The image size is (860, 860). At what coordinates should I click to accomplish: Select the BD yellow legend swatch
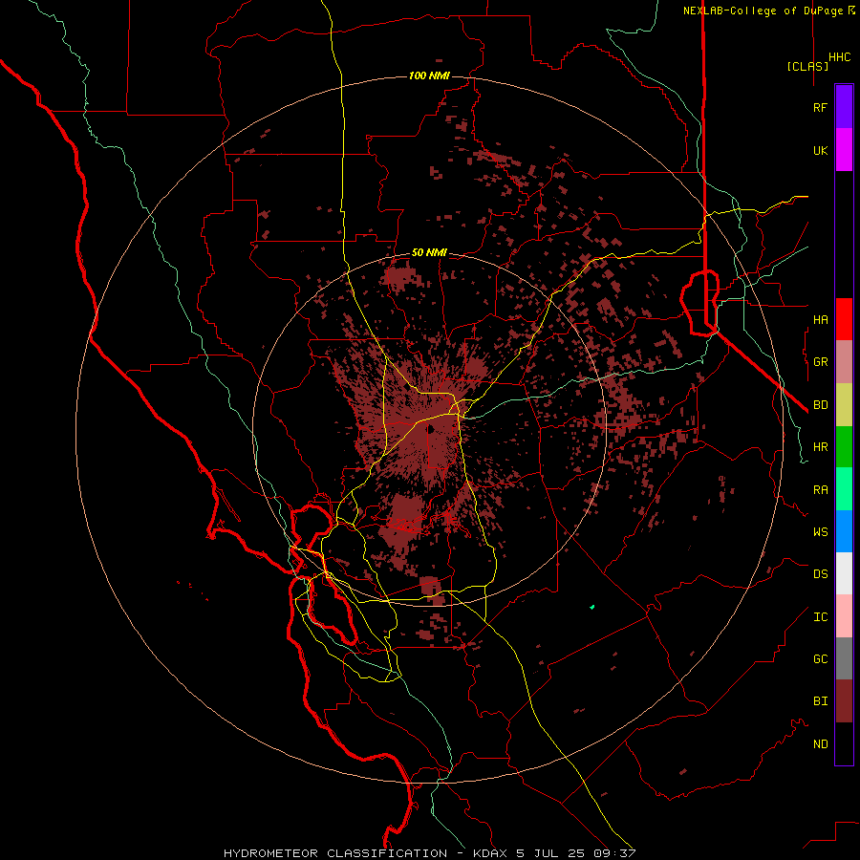[x=844, y=404]
